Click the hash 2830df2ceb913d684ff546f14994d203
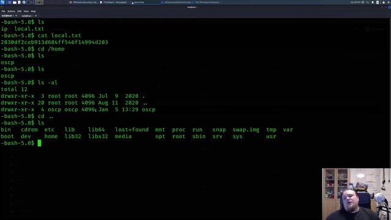 54,42
